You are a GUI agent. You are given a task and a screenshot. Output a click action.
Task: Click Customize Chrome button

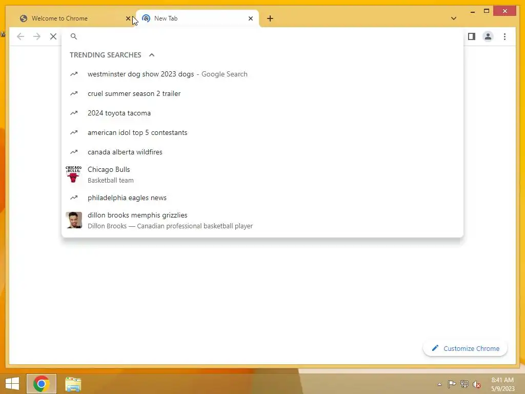coord(465,348)
